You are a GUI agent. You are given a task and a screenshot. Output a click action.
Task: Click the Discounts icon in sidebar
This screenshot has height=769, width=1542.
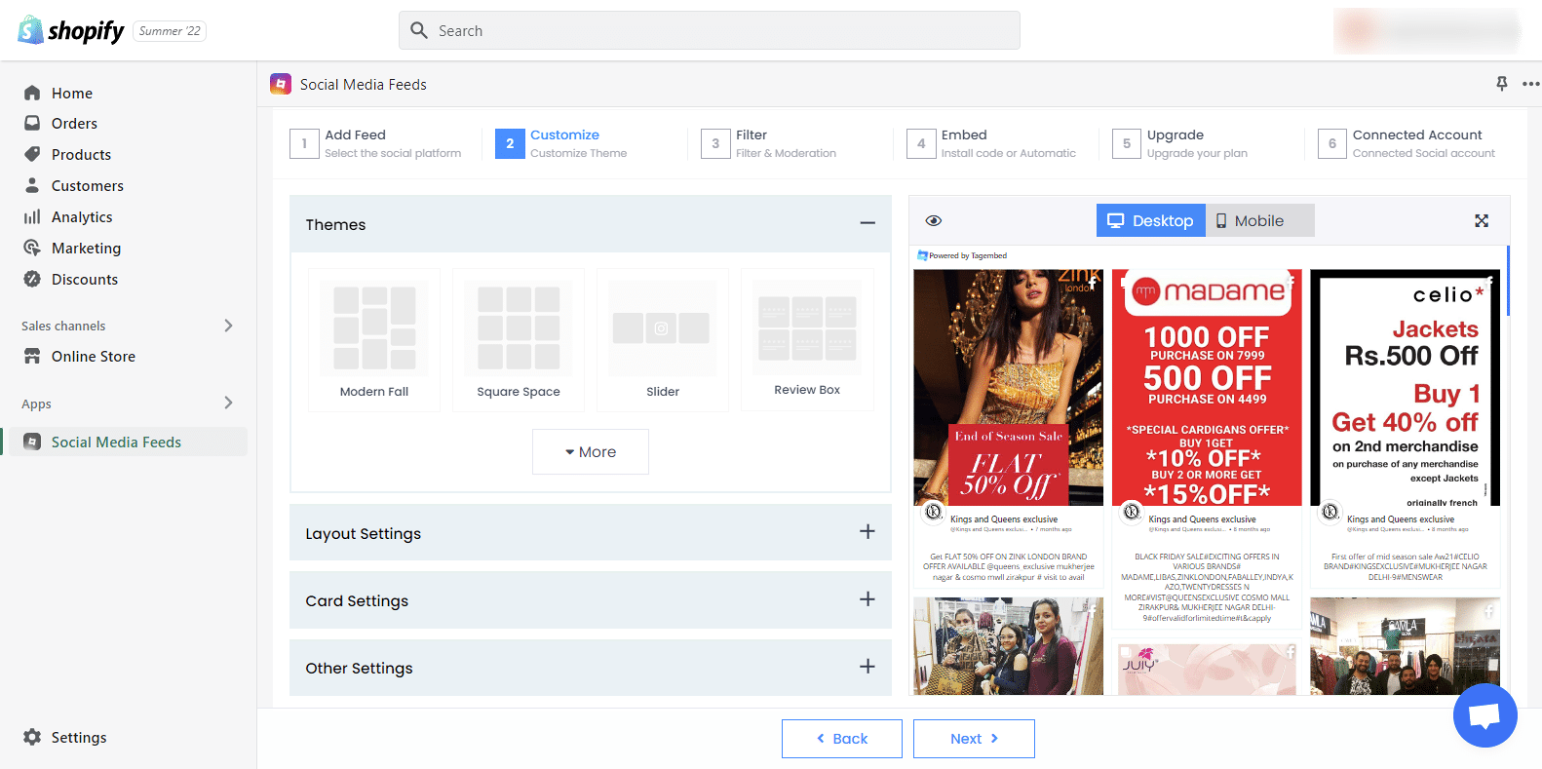(32, 279)
